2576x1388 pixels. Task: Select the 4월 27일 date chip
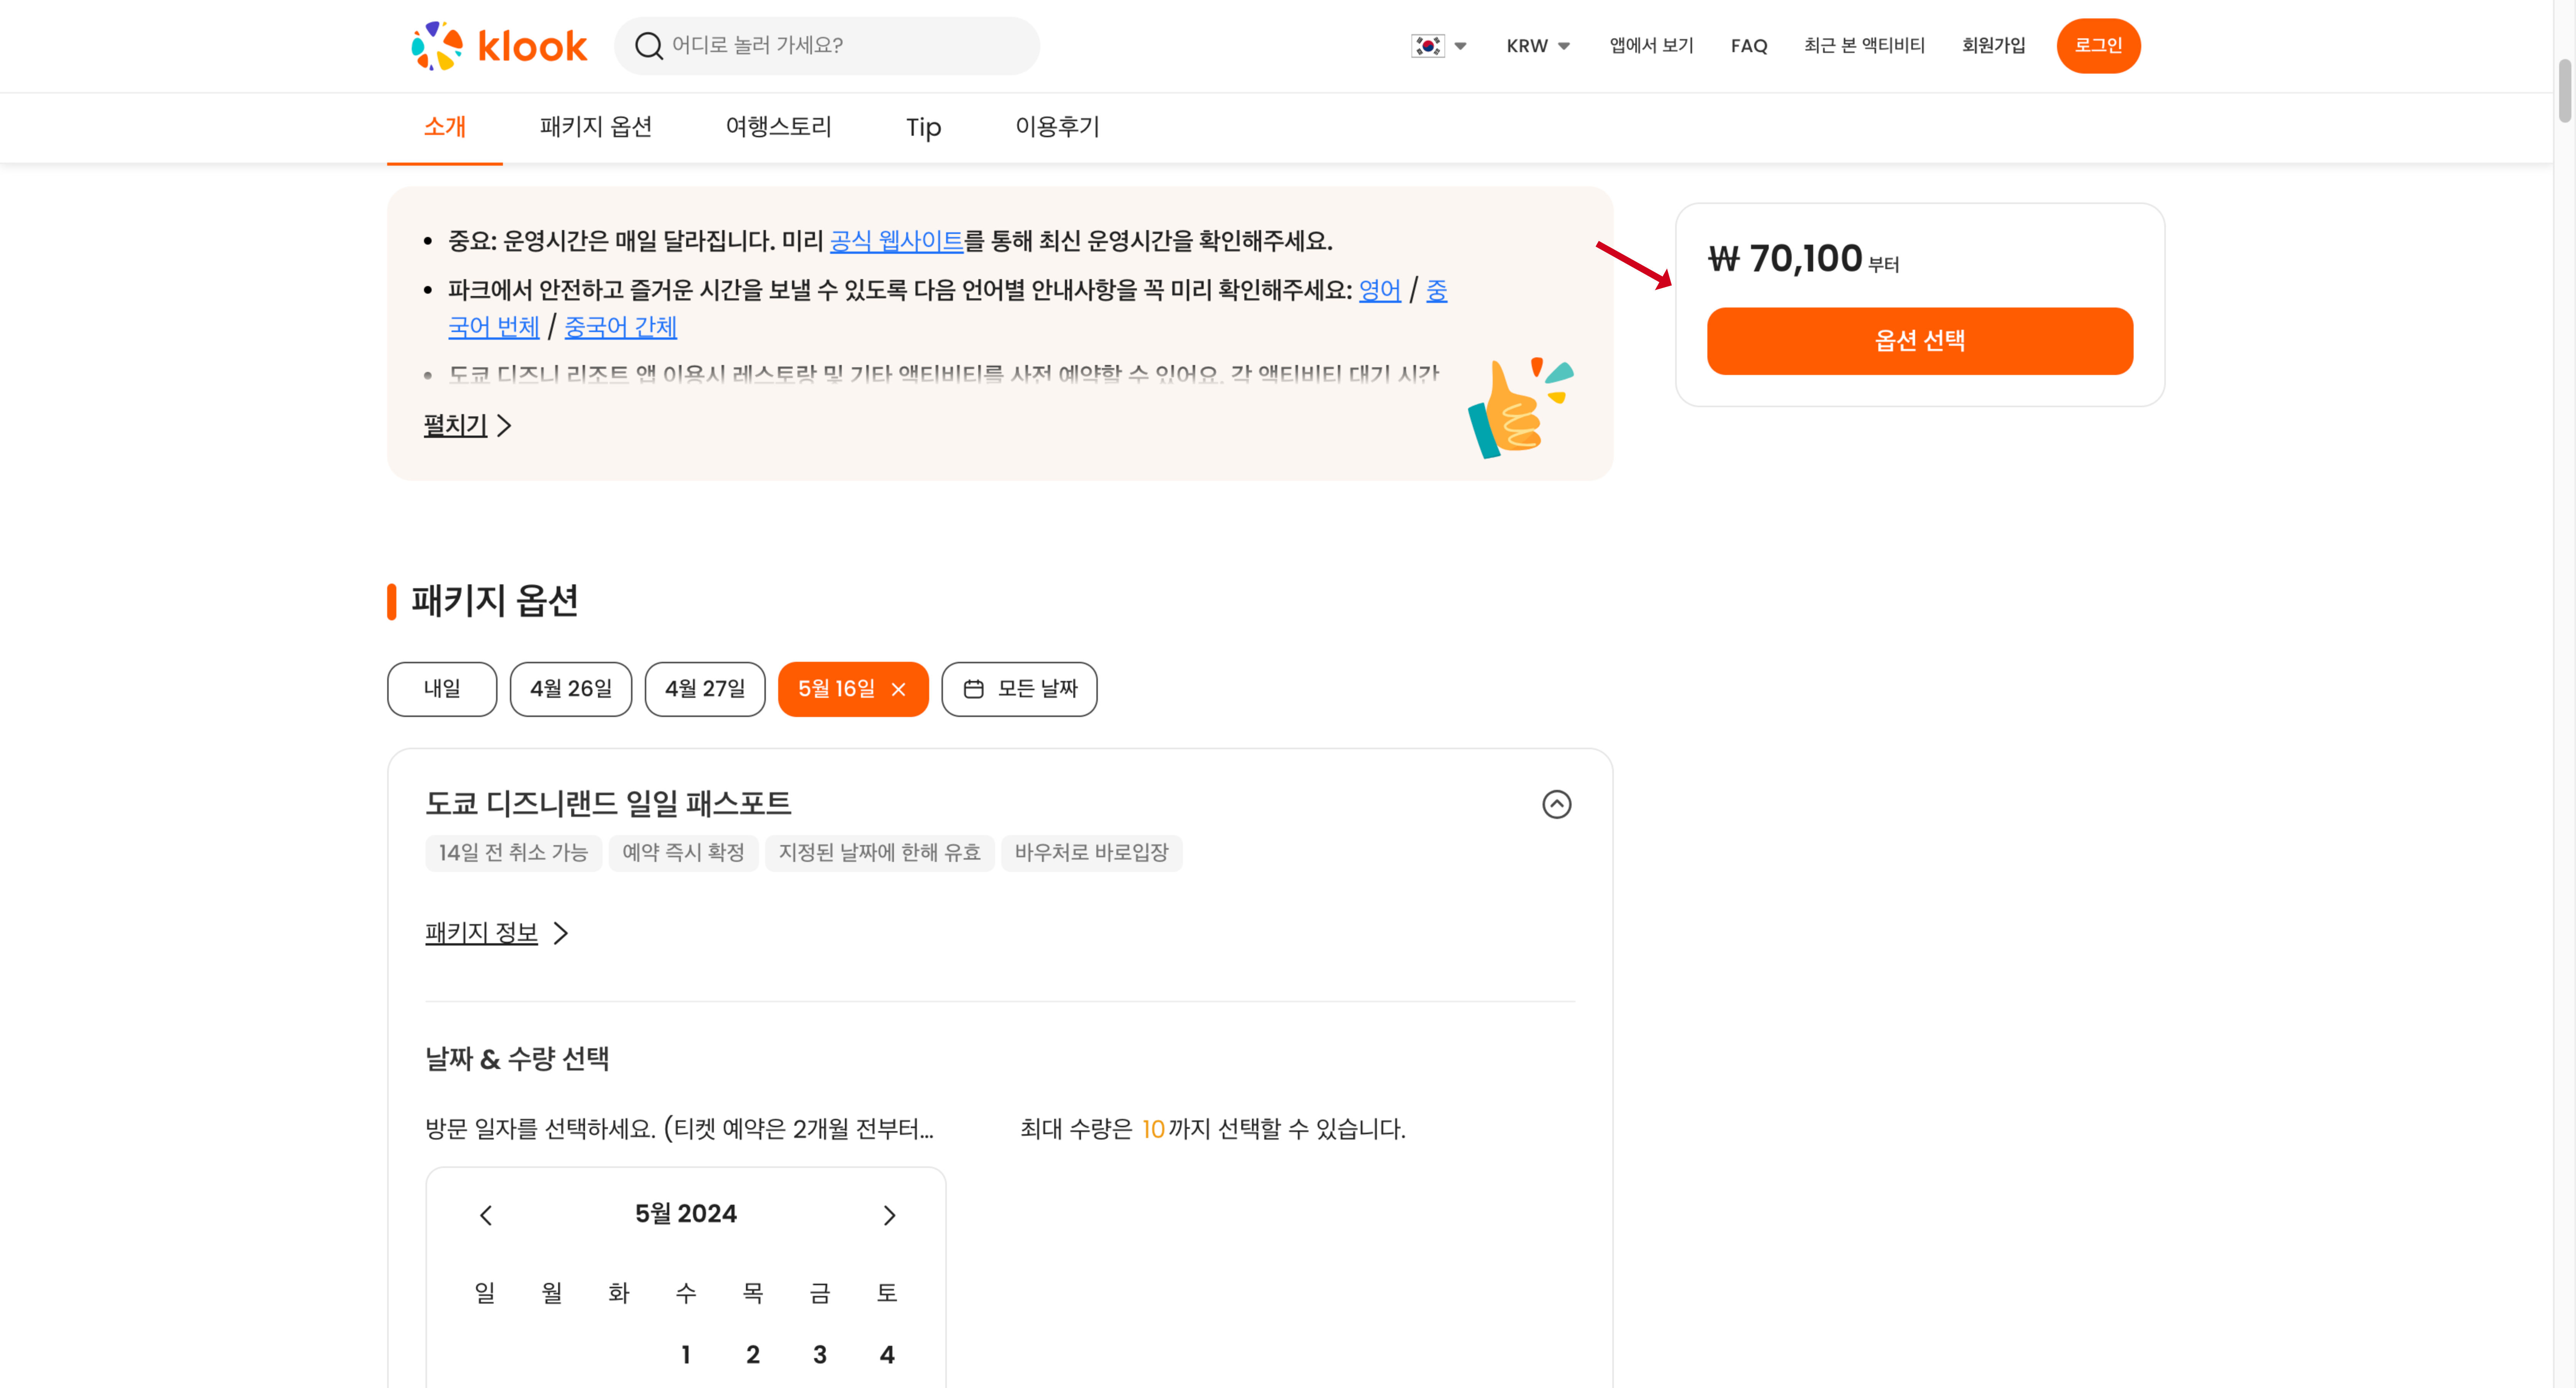click(x=704, y=689)
